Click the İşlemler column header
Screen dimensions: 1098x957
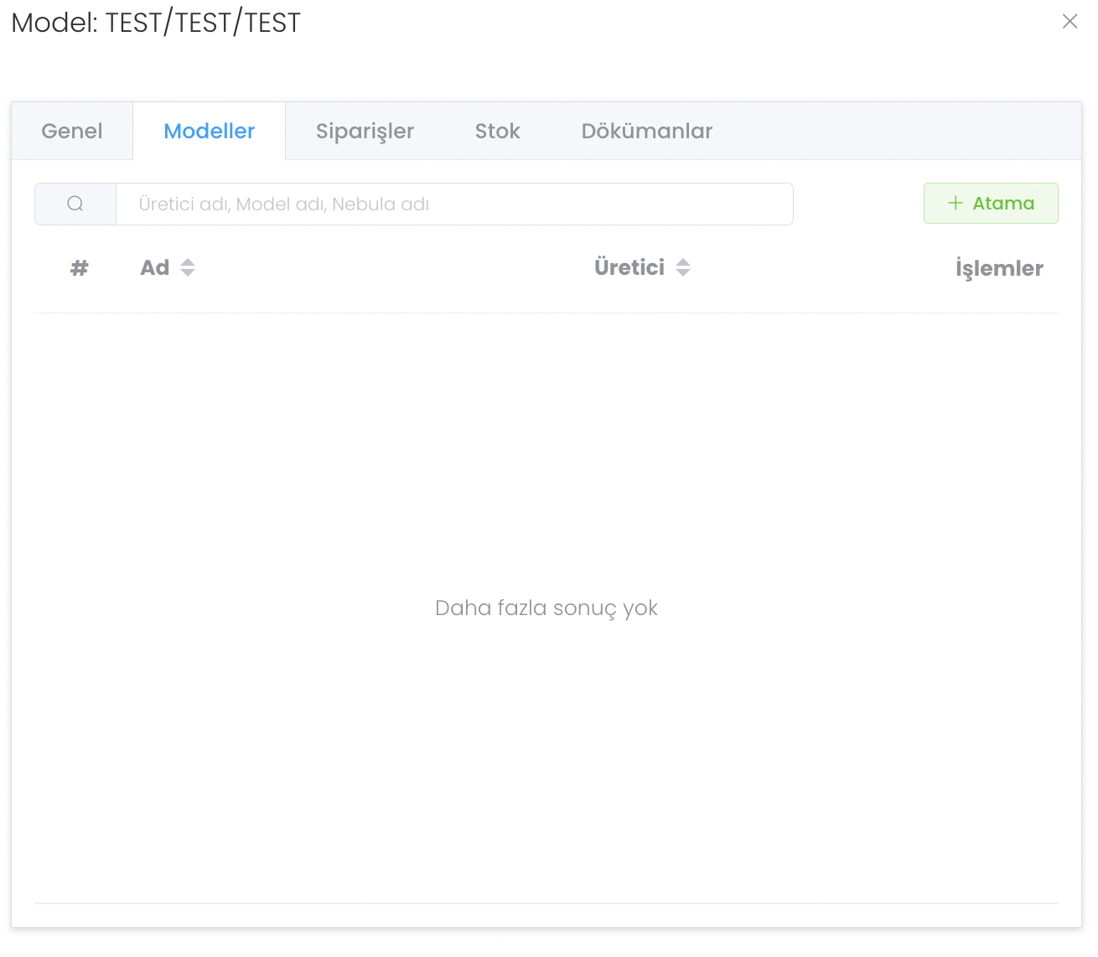[x=999, y=269]
